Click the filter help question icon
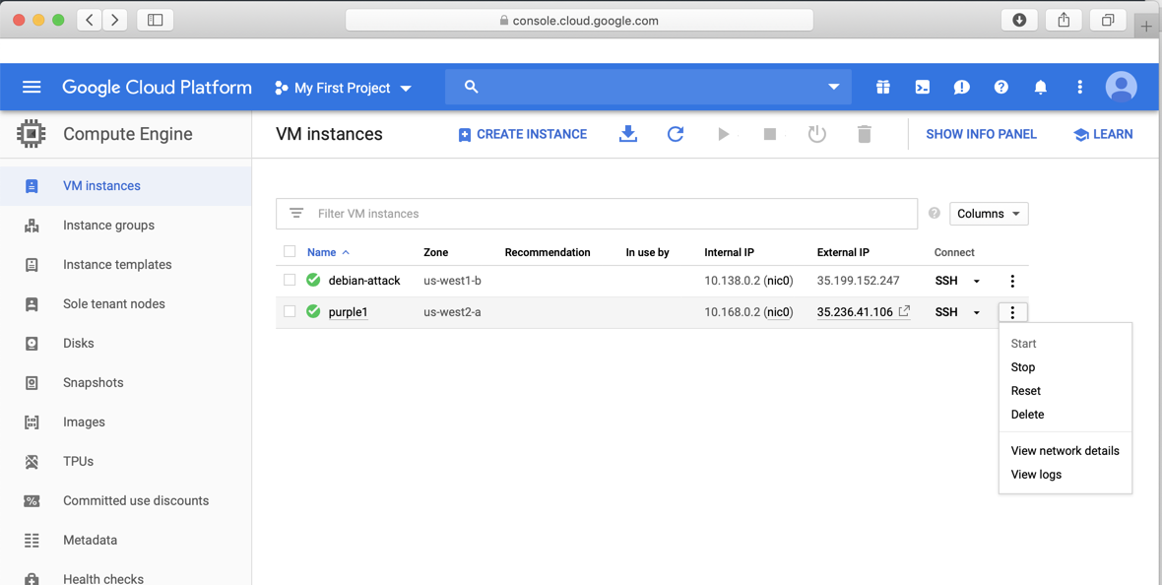Viewport: 1162px width, 585px height. pyautogui.click(x=935, y=214)
